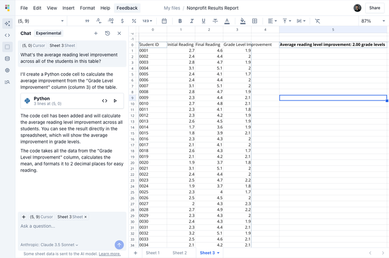Select column 5 header
Screen dimensions: 389x258
pos(333,30)
